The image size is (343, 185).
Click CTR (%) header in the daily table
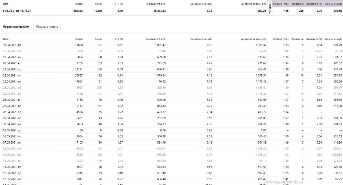pyautogui.click(x=119, y=39)
